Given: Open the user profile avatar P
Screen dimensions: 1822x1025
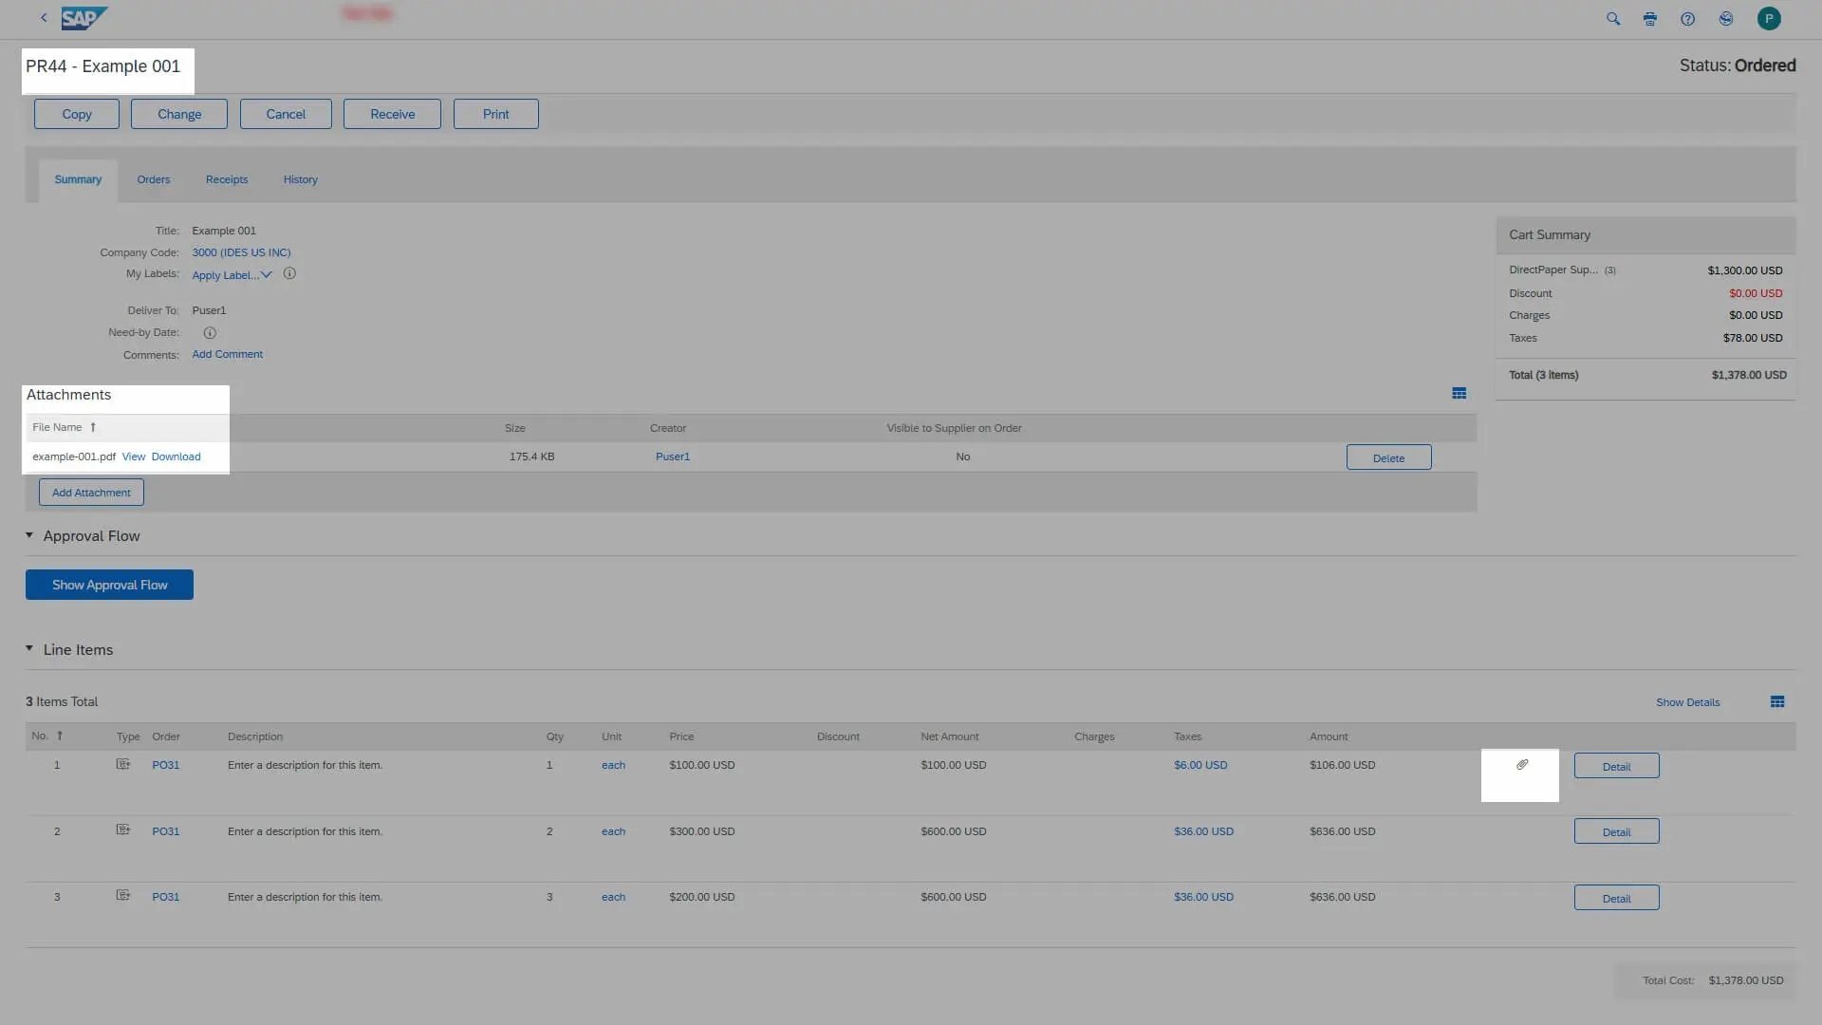Looking at the screenshot, I should [x=1768, y=19].
